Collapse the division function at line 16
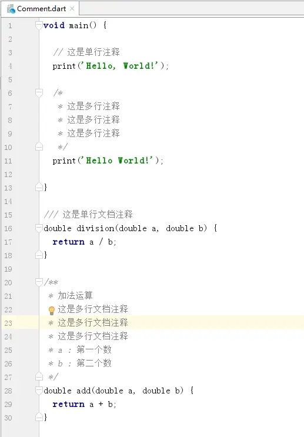This screenshot has width=304, height=437. tap(39, 228)
